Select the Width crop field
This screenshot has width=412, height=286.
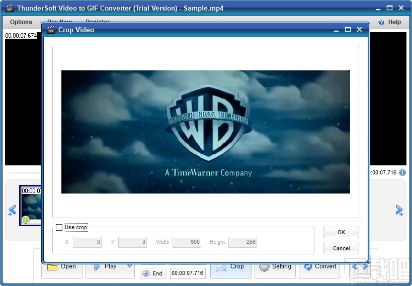(187, 242)
